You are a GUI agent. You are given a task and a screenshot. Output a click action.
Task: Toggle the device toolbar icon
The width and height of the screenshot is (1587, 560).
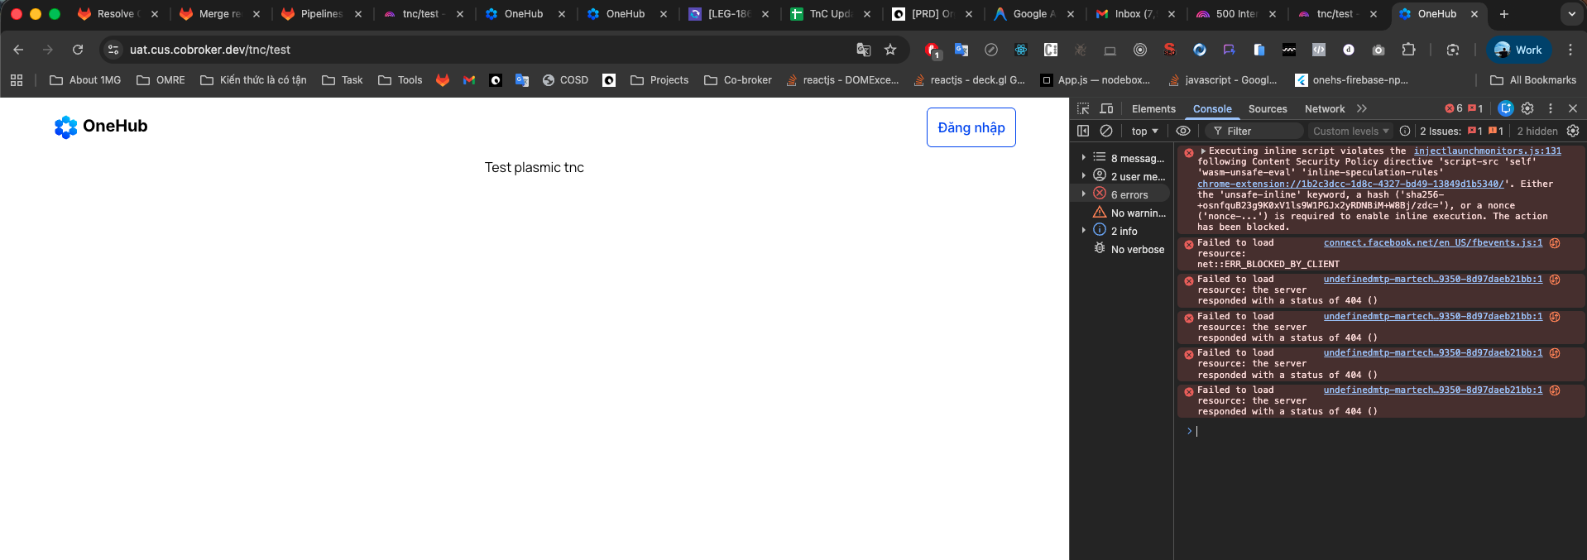coord(1106,108)
